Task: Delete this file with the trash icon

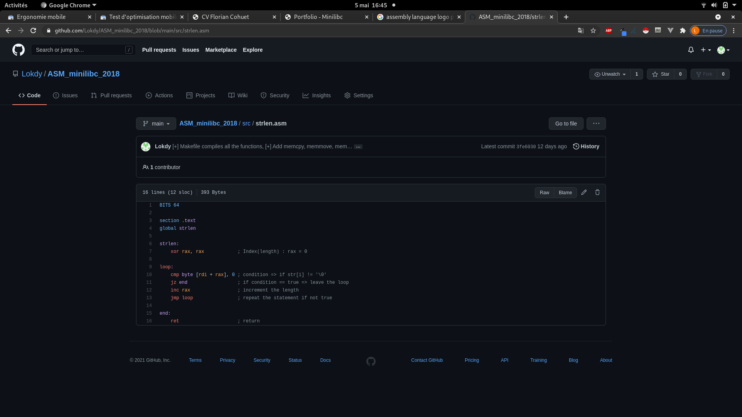Action: click(x=597, y=192)
